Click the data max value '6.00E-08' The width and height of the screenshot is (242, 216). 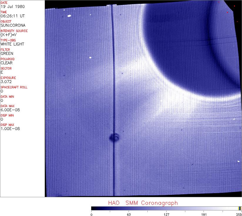(x=9, y=110)
